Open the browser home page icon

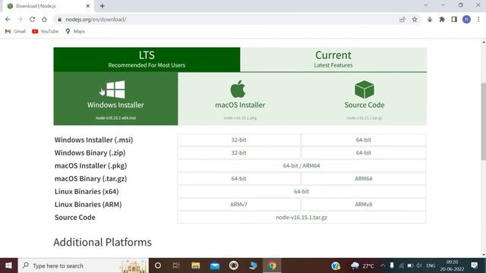tap(44, 19)
